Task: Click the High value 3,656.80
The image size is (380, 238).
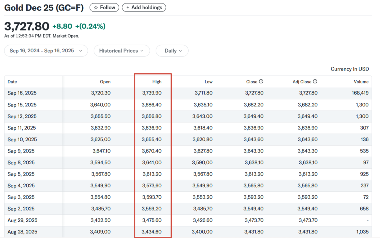Action: (152, 116)
